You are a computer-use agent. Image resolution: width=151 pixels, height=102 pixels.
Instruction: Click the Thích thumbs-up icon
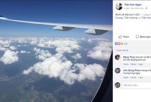click(x=120, y=37)
